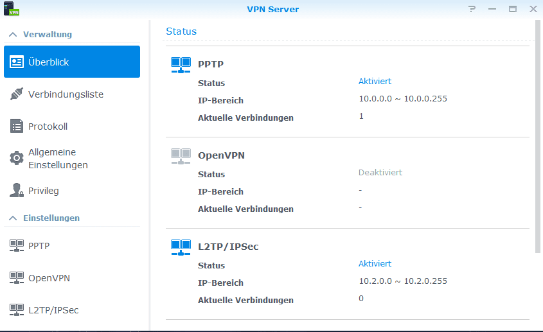The height and width of the screenshot is (332, 543).
Task: Click the gear icon for Allgemeine Einstellungen
Action: pyautogui.click(x=17, y=158)
